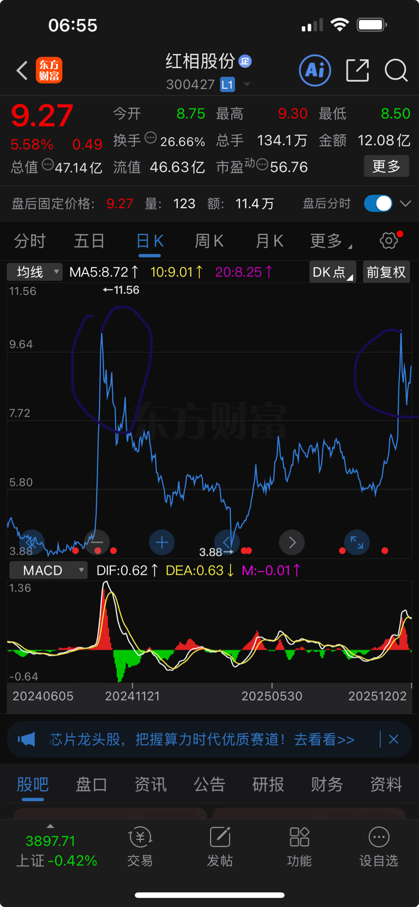Tap the 上证 3897.71 index ticker
419x907 pixels.
pos(57,851)
